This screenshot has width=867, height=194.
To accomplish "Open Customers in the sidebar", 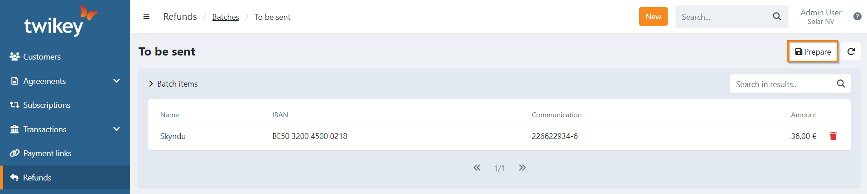I will (42, 57).
